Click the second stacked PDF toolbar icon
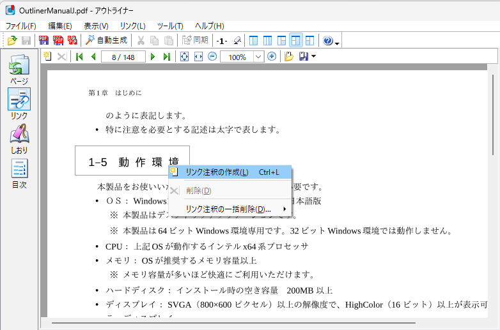The height and width of the screenshot is (330, 500). click(x=58, y=40)
